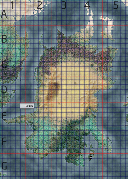Click the column label "4"
128x179 pixels.
(x=87, y=5)
